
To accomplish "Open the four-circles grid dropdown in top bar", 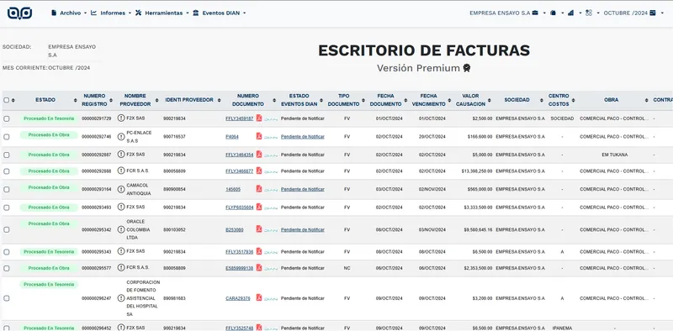I will coord(592,13).
